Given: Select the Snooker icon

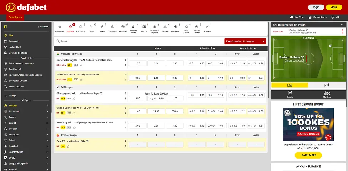Looking at the screenshot, I should pos(165,28).
